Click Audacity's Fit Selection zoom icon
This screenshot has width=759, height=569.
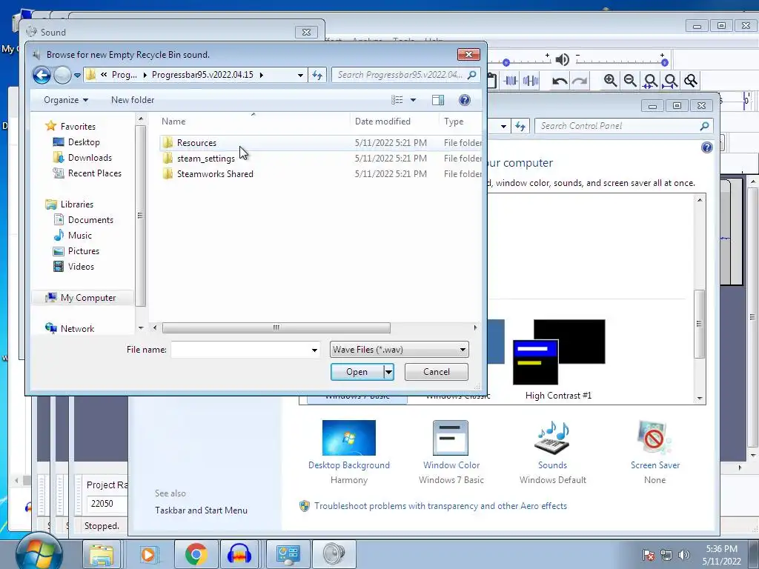[x=650, y=81]
